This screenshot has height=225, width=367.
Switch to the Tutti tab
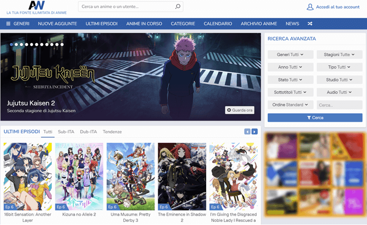click(x=48, y=132)
